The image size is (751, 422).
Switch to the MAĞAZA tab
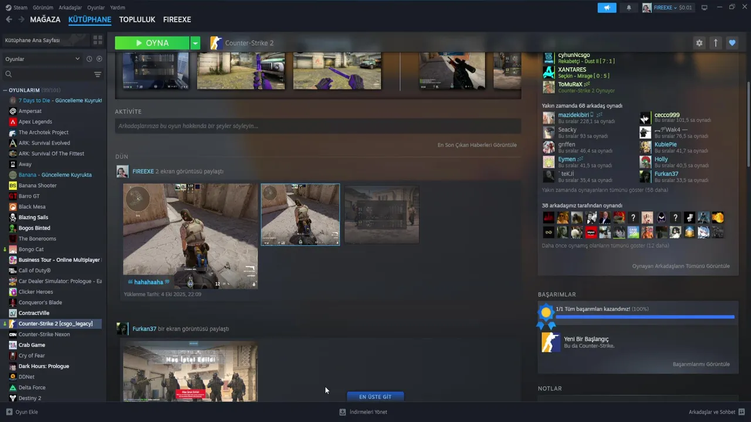point(45,19)
